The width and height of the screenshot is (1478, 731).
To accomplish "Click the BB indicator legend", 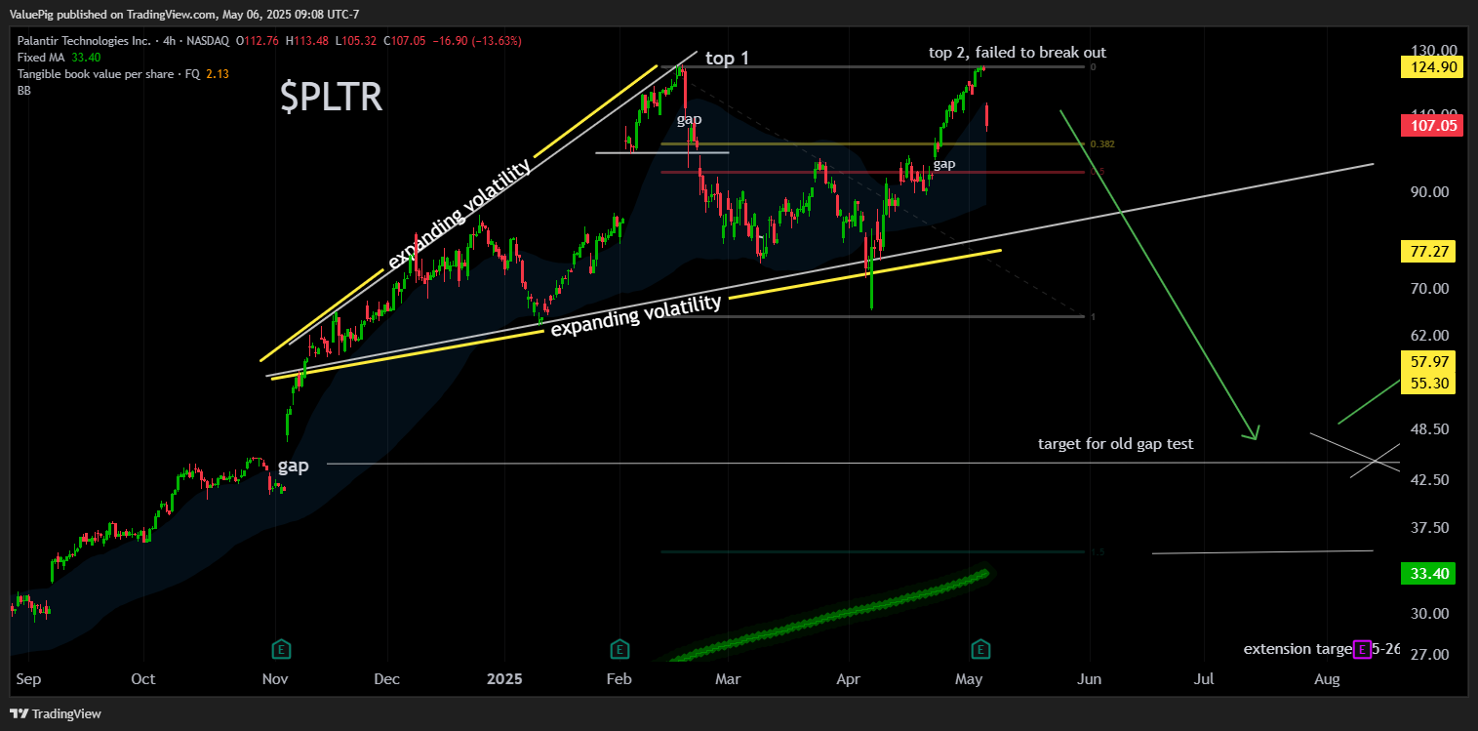I will click(x=24, y=91).
